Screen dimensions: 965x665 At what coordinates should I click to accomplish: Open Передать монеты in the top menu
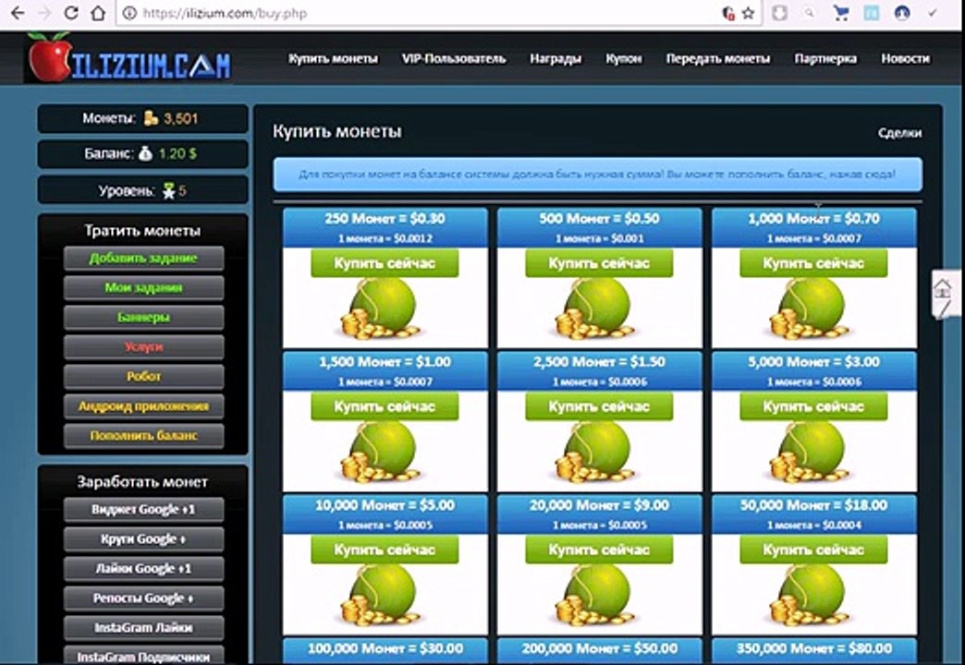[718, 58]
